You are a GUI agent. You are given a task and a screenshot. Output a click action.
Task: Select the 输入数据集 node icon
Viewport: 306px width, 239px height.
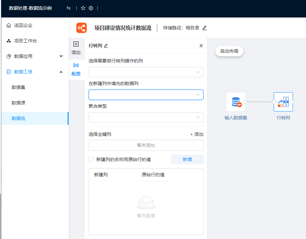tap(236, 102)
